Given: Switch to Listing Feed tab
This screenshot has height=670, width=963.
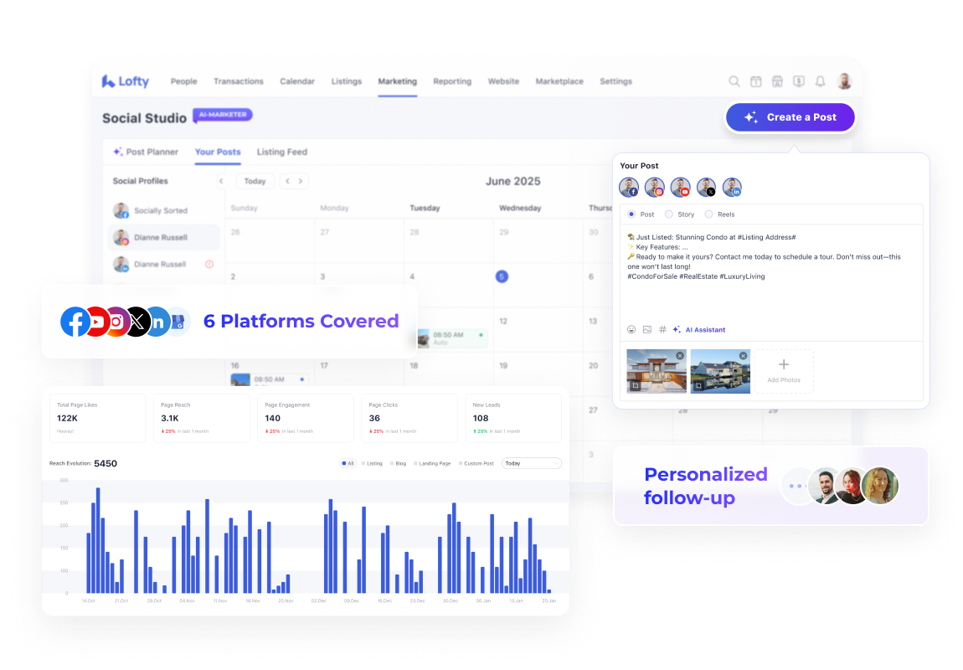Looking at the screenshot, I should (x=281, y=152).
